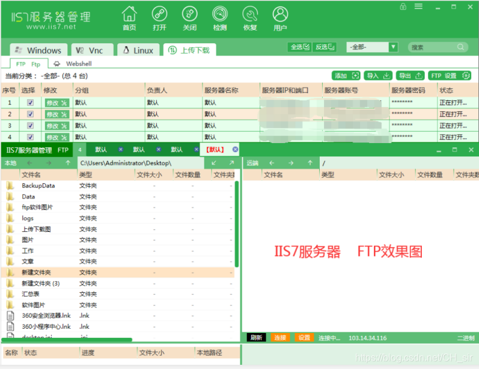Click the orange 设置 button in remote pane
The height and width of the screenshot is (369, 479).
point(304,338)
